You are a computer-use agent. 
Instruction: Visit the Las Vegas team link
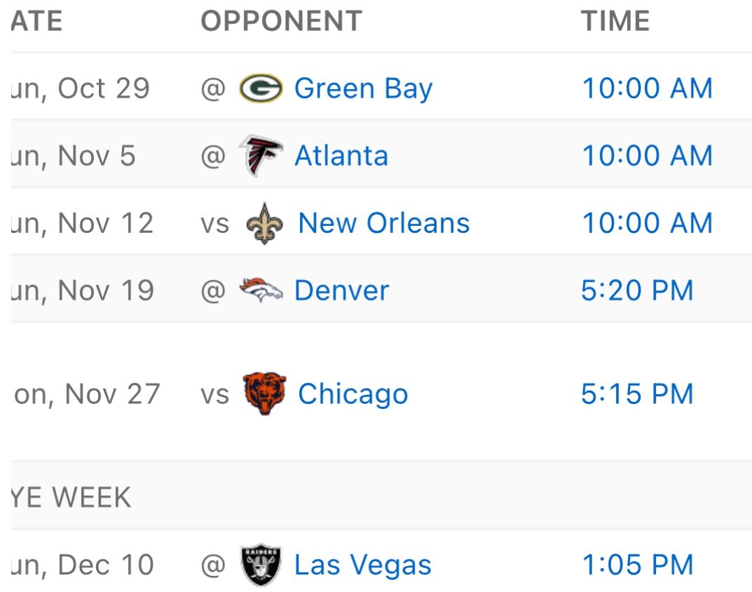click(362, 565)
